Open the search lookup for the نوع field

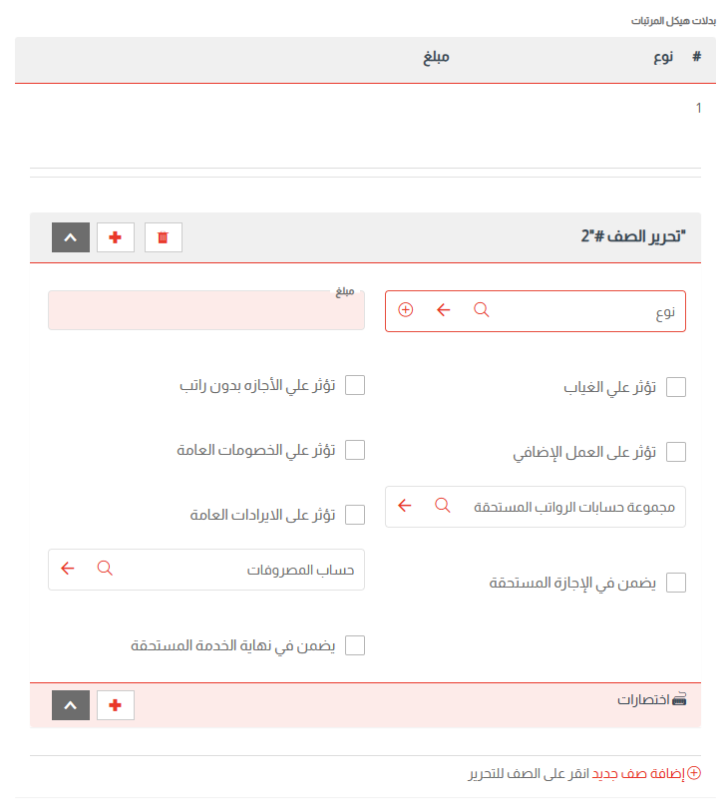pos(481,310)
